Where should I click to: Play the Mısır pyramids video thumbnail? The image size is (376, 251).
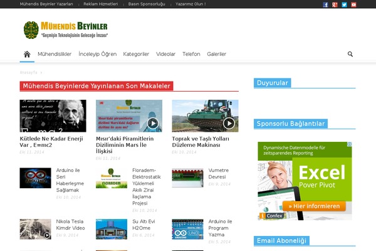point(129,115)
